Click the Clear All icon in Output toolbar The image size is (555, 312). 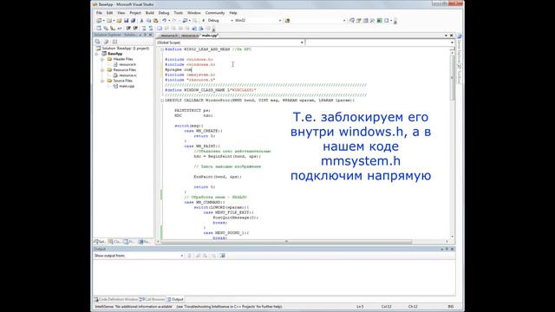click(213, 256)
